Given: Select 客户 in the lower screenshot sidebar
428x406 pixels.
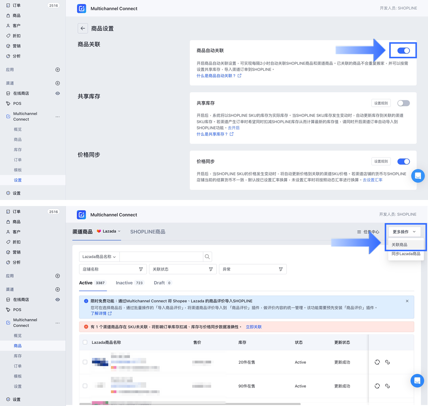Looking at the screenshot, I should coord(17,232).
